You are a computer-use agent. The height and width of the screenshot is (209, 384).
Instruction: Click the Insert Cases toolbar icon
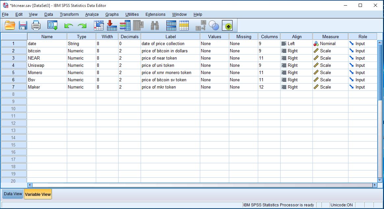(x=171, y=25)
